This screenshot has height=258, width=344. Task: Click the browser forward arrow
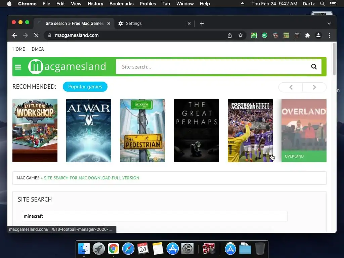pos(26,35)
